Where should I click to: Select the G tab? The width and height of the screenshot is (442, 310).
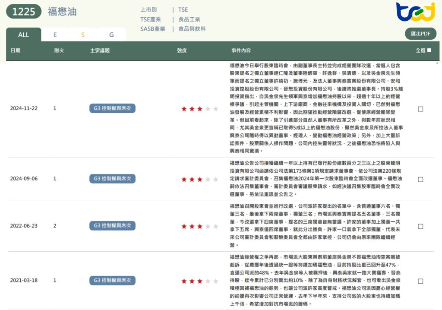coord(111,34)
